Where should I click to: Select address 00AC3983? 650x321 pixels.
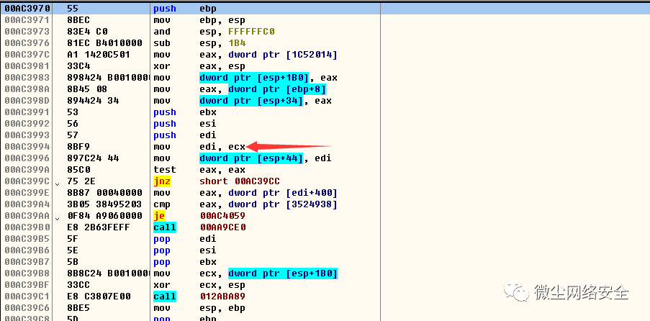(x=27, y=78)
